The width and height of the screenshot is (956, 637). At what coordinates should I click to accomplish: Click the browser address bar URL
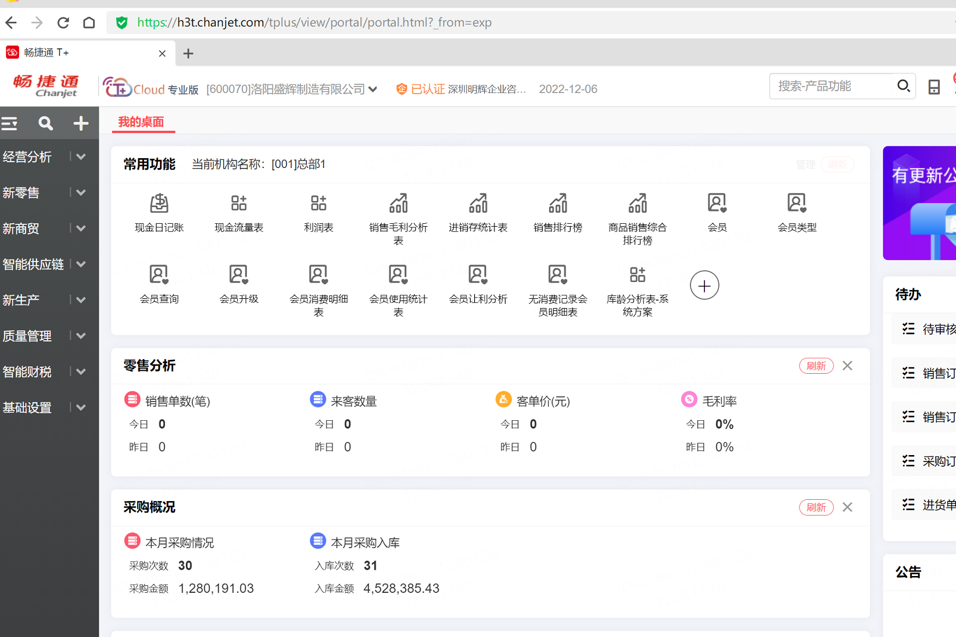(x=314, y=23)
